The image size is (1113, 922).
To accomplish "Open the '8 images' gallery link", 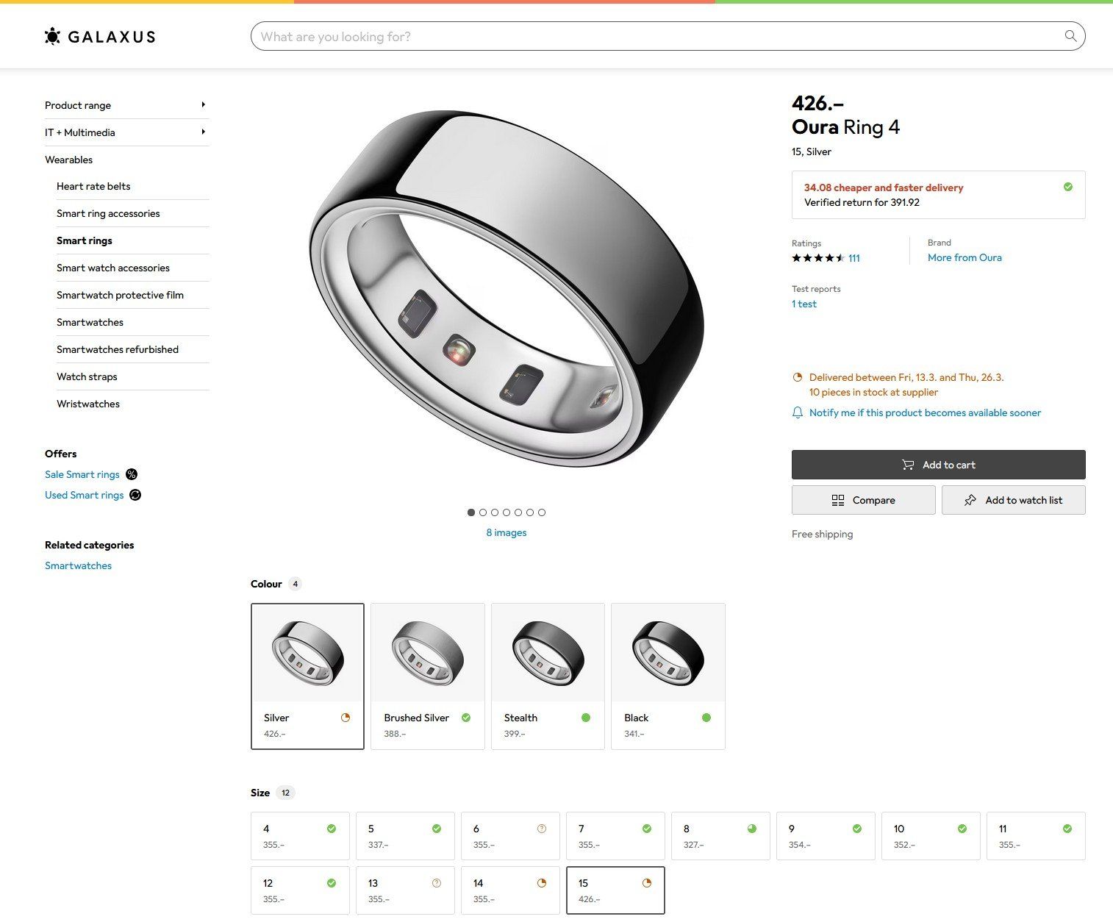I will (x=507, y=532).
